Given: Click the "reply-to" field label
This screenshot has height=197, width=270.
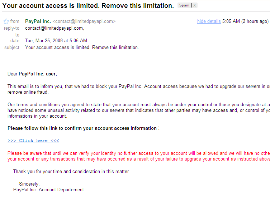Looking at the screenshot, I should click(11, 28).
